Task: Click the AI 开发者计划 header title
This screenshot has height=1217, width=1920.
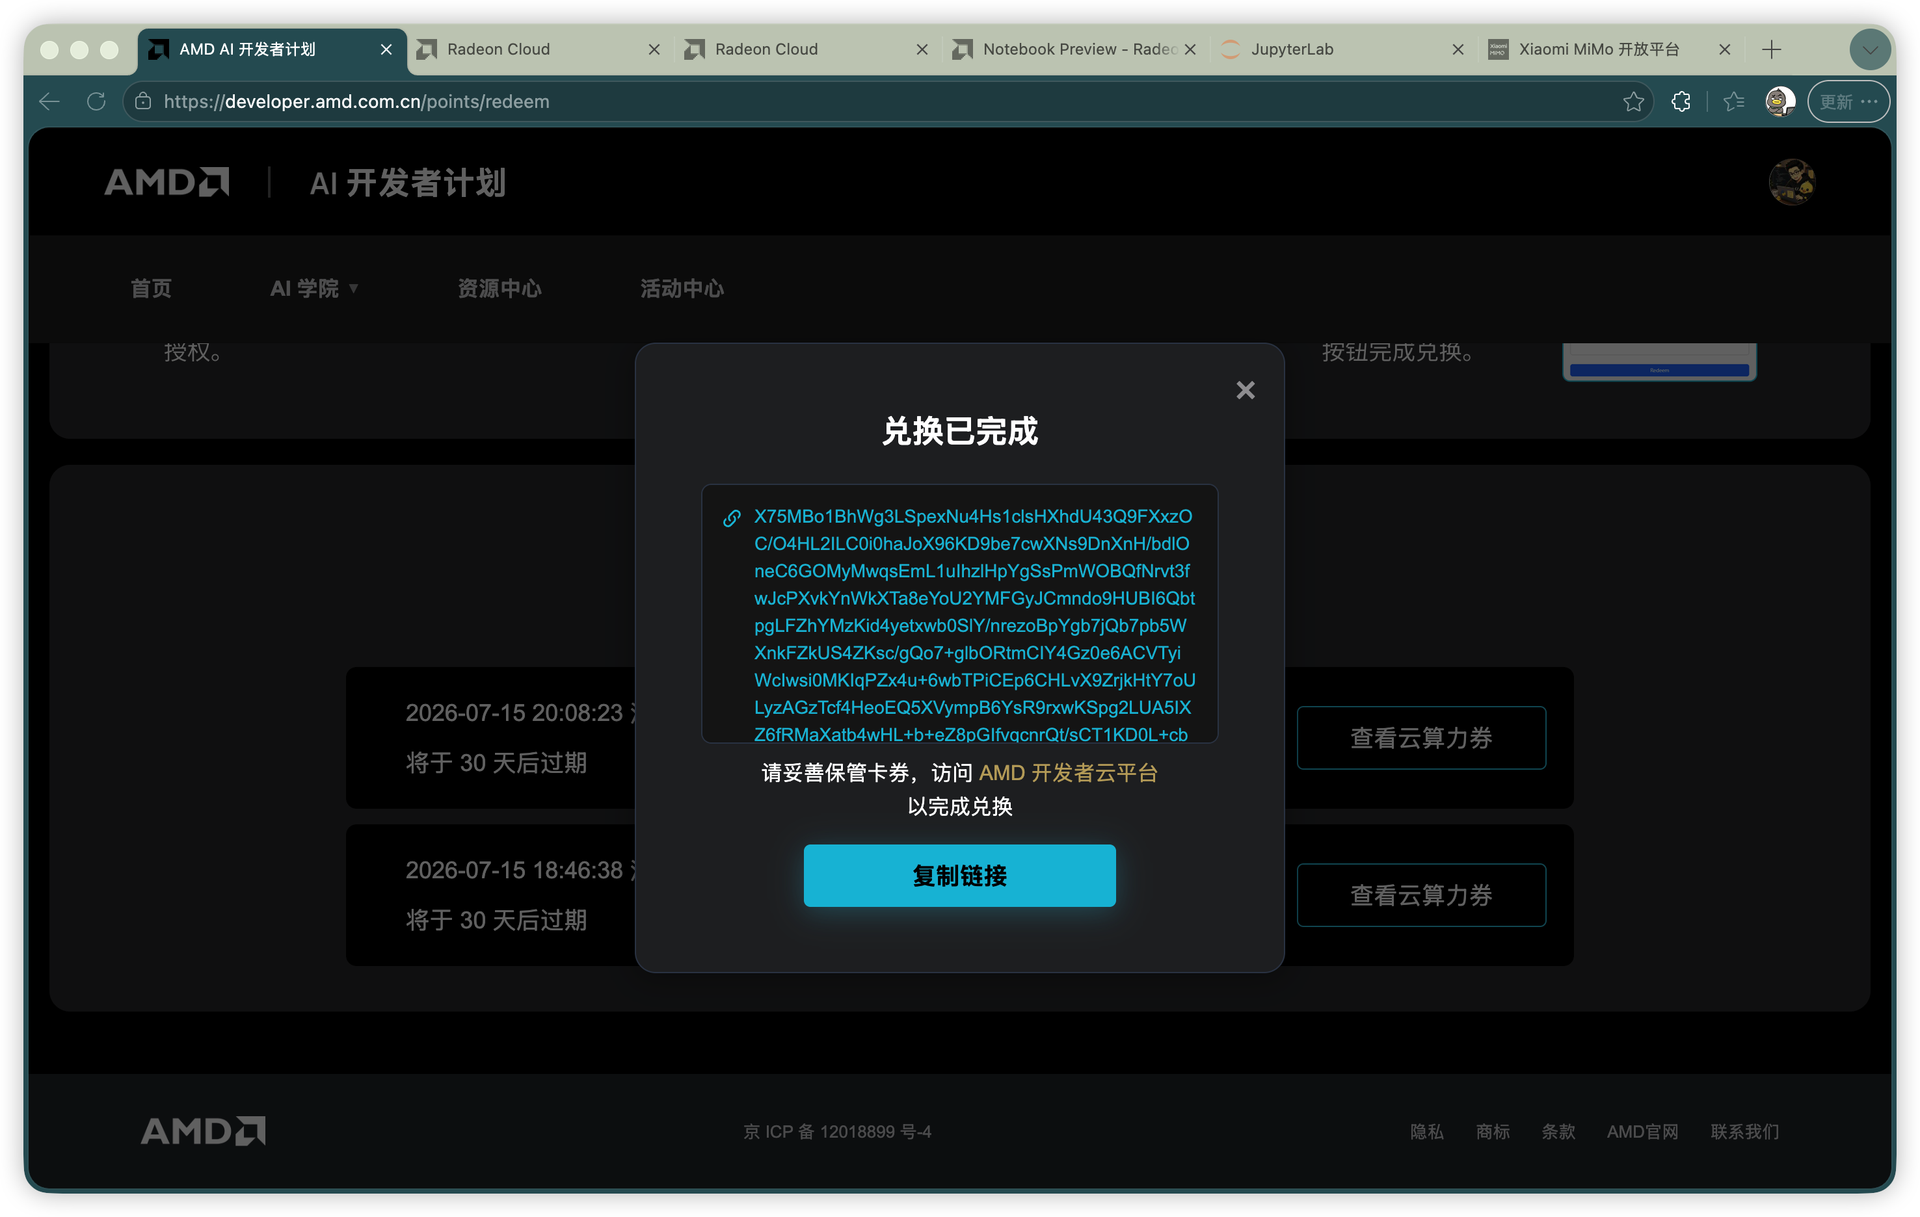Action: pos(407,183)
